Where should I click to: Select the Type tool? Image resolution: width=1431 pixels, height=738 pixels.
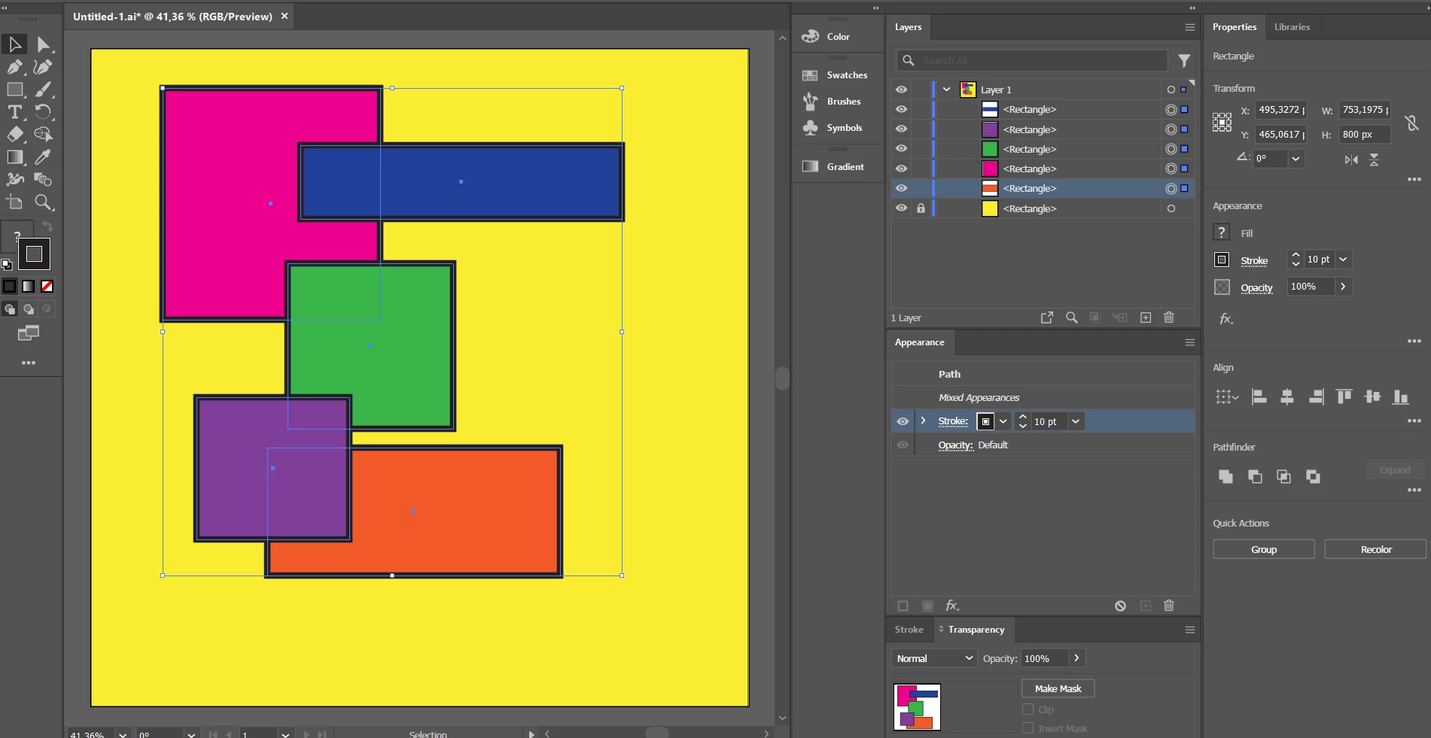[14, 112]
